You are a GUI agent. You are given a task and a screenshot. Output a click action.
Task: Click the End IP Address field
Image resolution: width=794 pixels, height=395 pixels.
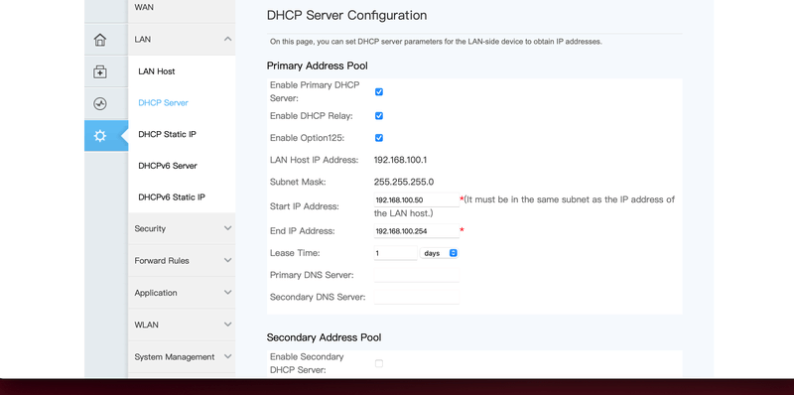416,231
